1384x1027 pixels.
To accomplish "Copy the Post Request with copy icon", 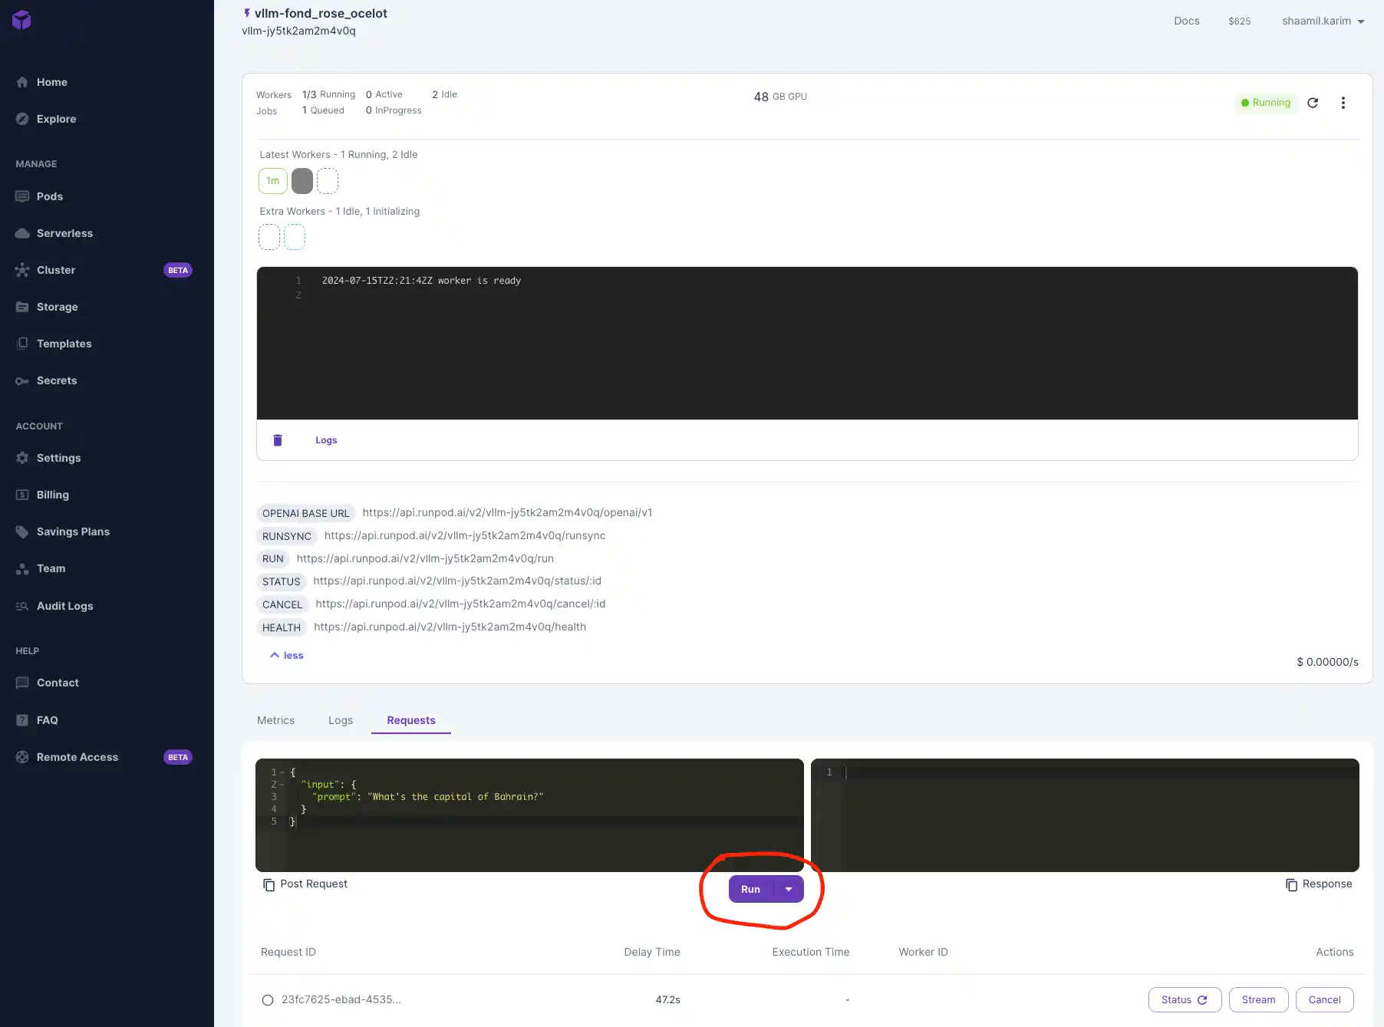I will click(x=269, y=884).
